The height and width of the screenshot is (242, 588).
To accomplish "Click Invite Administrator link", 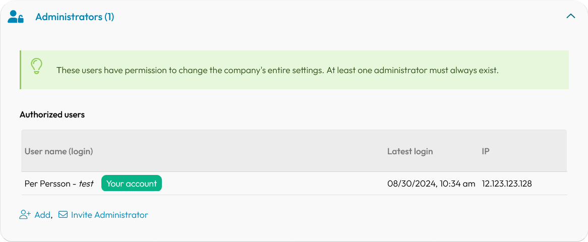I will (x=109, y=215).
